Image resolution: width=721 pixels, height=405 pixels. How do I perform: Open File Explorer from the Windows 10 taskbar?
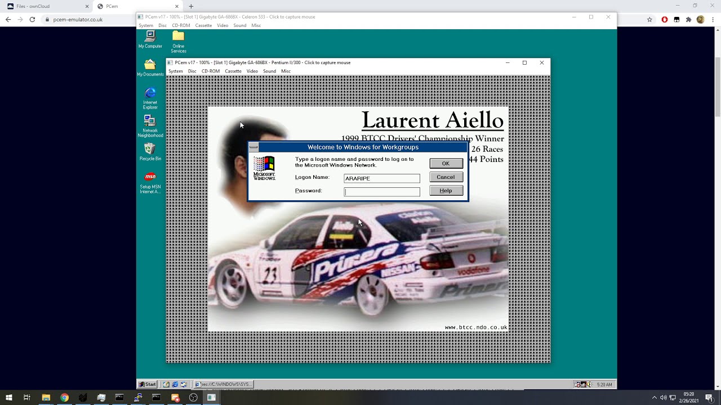pos(46,397)
